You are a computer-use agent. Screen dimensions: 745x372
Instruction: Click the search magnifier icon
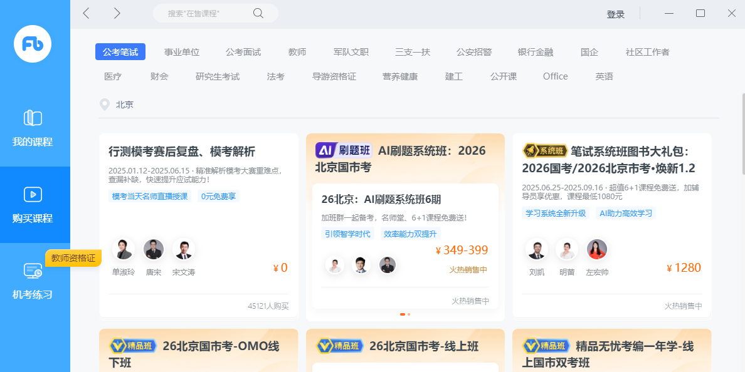[258, 13]
